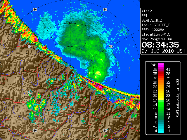Click the 'PPI' scan type label
This screenshot has width=187, height=140.
144,16
